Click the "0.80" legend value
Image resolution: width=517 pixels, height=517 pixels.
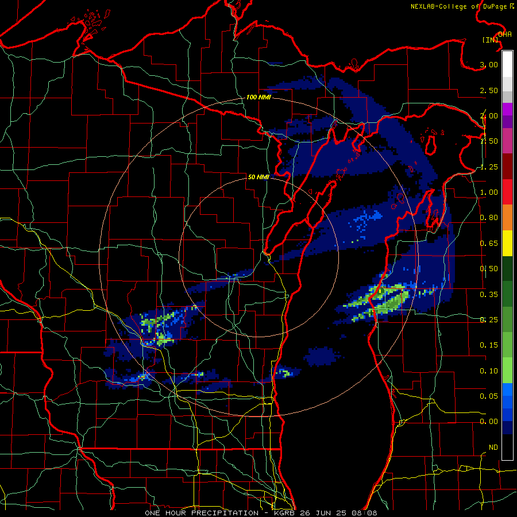coord(489,218)
